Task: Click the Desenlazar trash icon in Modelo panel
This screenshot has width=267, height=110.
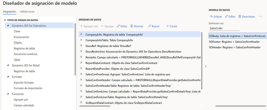Action: [x=240, y=17]
